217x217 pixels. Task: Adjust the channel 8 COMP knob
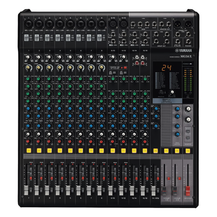(x=101, y=68)
